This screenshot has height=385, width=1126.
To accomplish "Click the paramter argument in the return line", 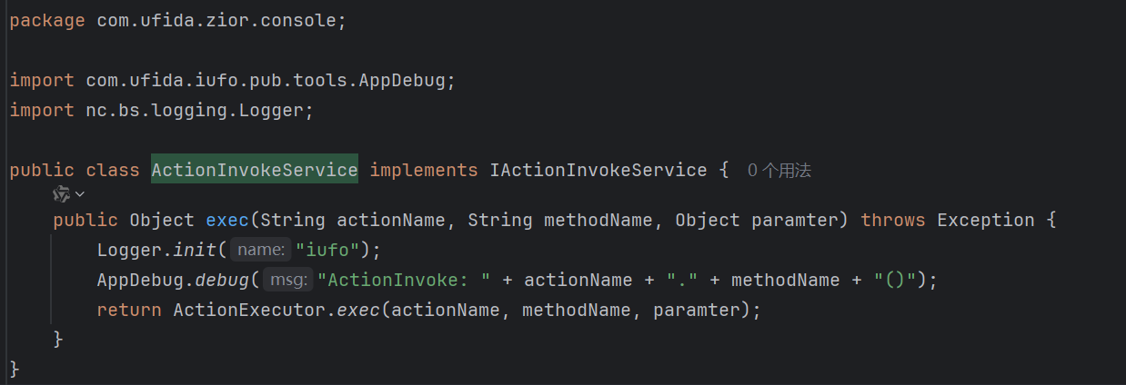I will point(697,310).
